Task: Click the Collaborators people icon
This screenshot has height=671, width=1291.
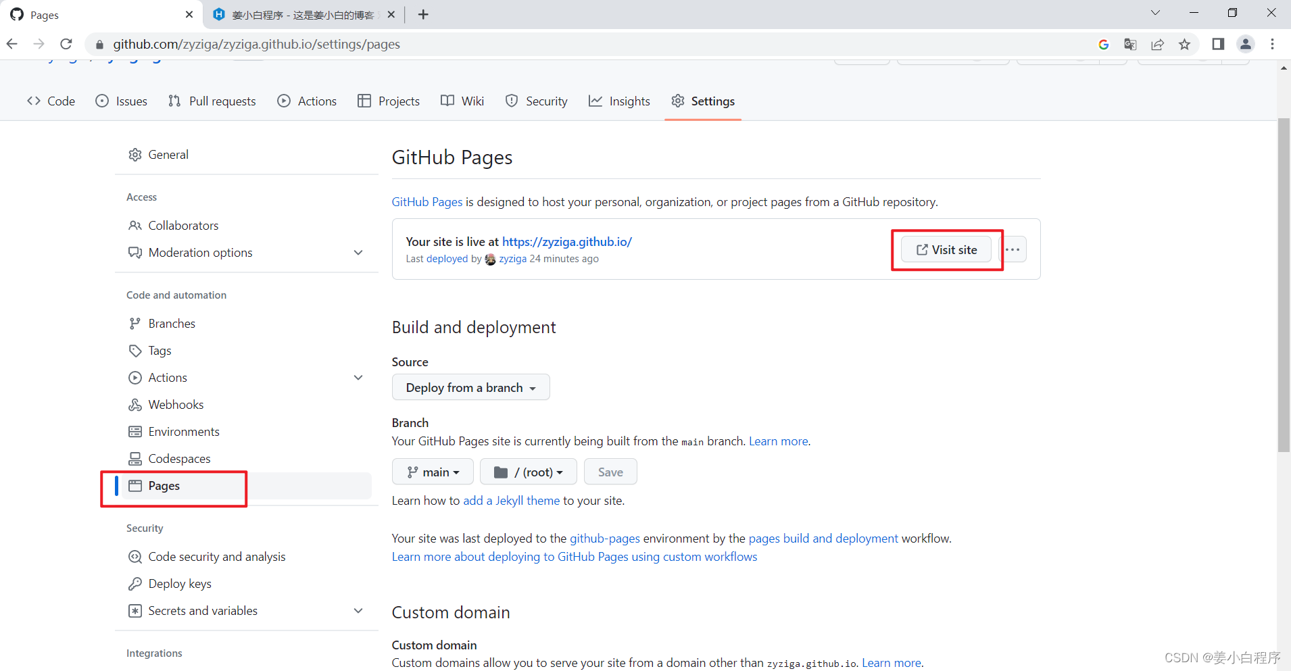Action: pyautogui.click(x=135, y=225)
